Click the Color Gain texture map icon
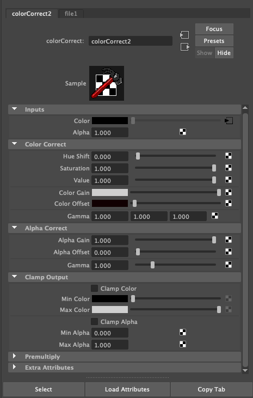 click(x=229, y=192)
